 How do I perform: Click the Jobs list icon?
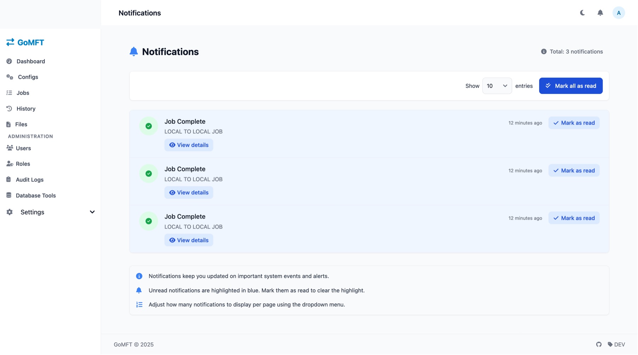9,93
